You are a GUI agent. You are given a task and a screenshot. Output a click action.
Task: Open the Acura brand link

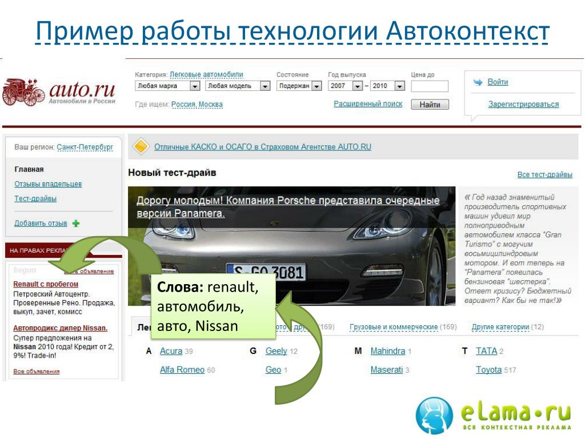(171, 351)
